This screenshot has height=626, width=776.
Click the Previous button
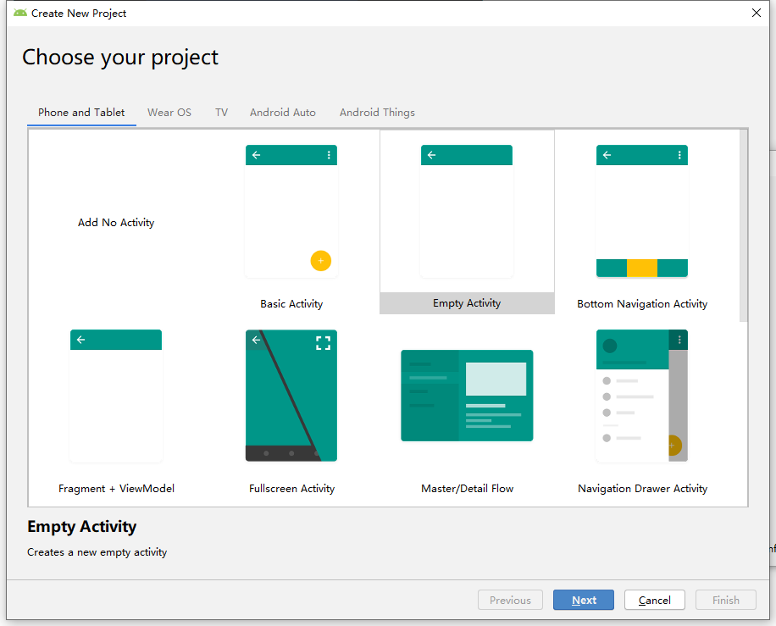(510, 600)
